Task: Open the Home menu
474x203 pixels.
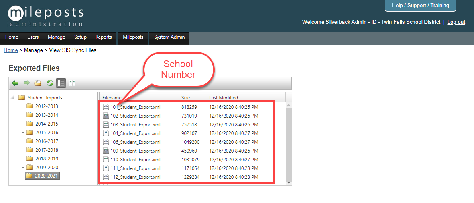Action: click(12, 37)
